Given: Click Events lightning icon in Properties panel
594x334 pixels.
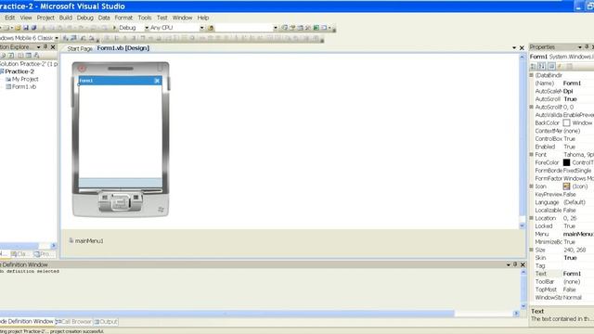Looking at the screenshot, I should point(561,66).
